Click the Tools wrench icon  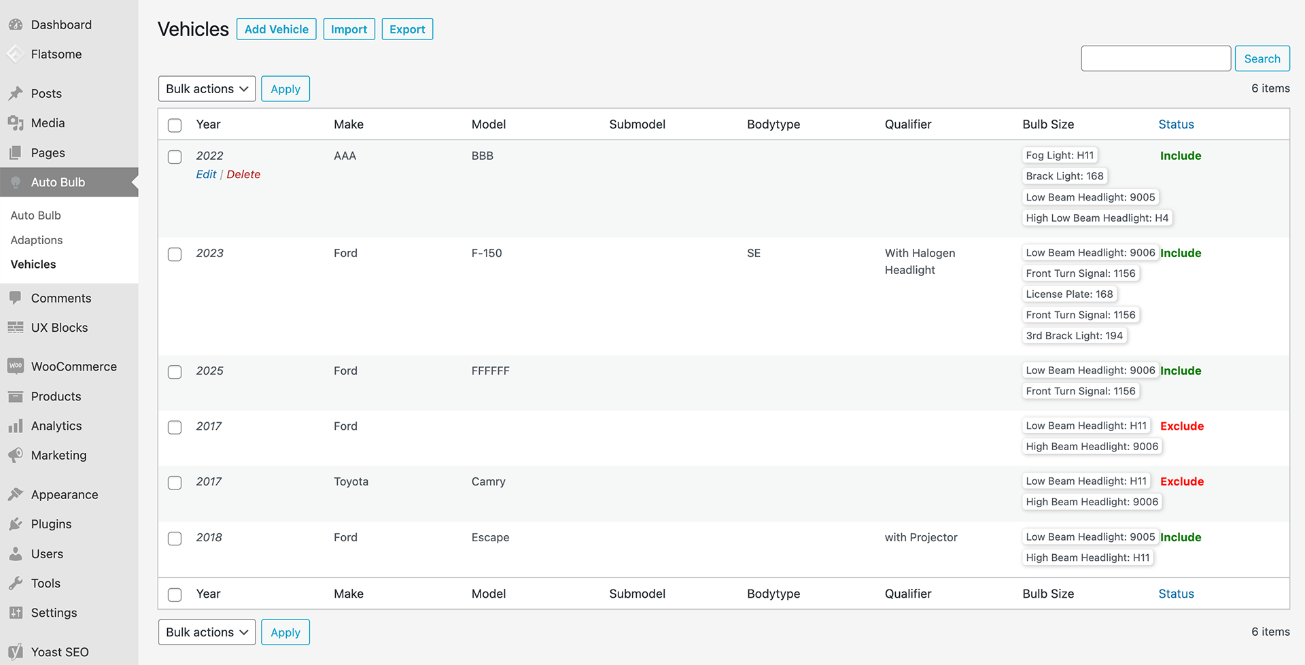pyautogui.click(x=16, y=583)
